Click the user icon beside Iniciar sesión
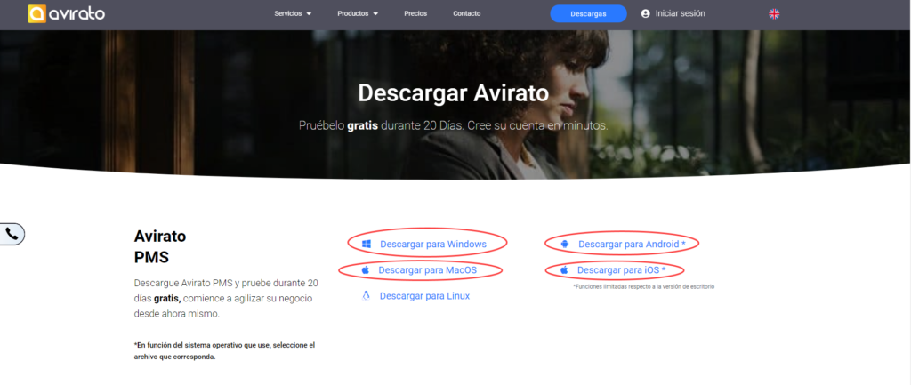Screen dimensions: 911x385 click(645, 13)
